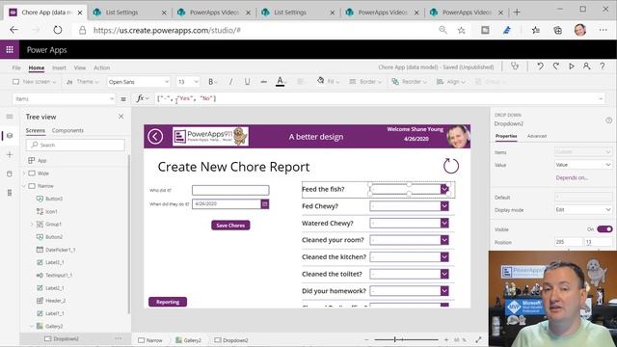Collapse the Narrow screen tree node
Viewport: 617px width, 347px height.
point(24,186)
